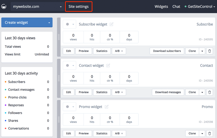View Statistics for Contact widget
This screenshot has height=138, width=217.
102,92
